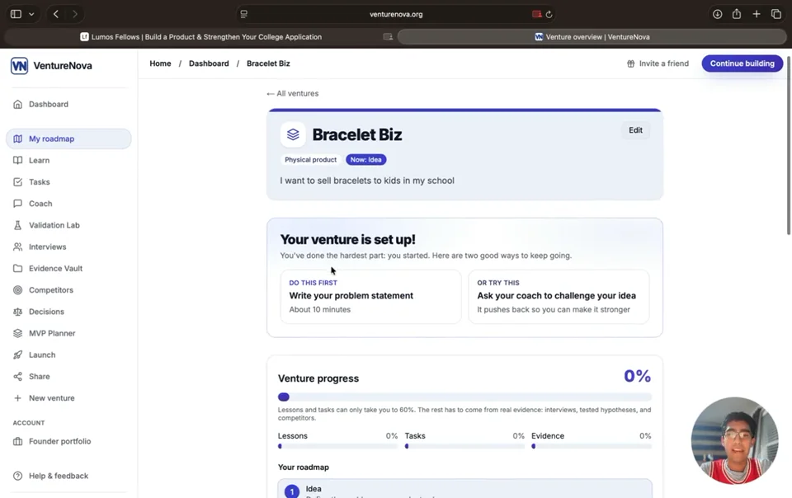
Task: Click the Launch rocket icon
Action: pyautogui.click(x=17, y=355)
